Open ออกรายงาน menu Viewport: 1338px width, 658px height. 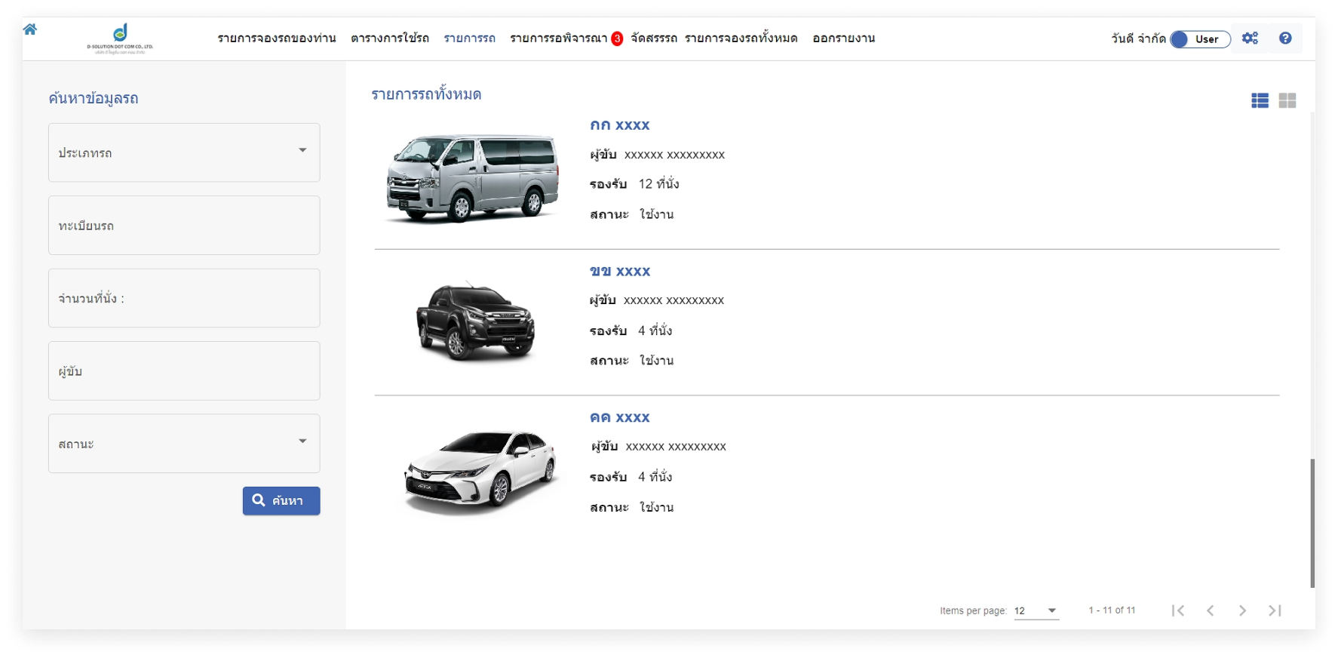(x=844, y=38)
